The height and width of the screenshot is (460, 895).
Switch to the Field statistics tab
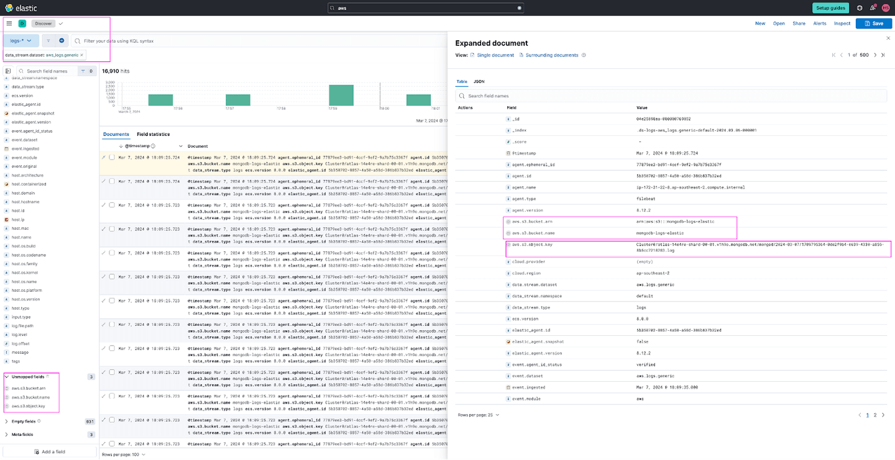[153, 134]
